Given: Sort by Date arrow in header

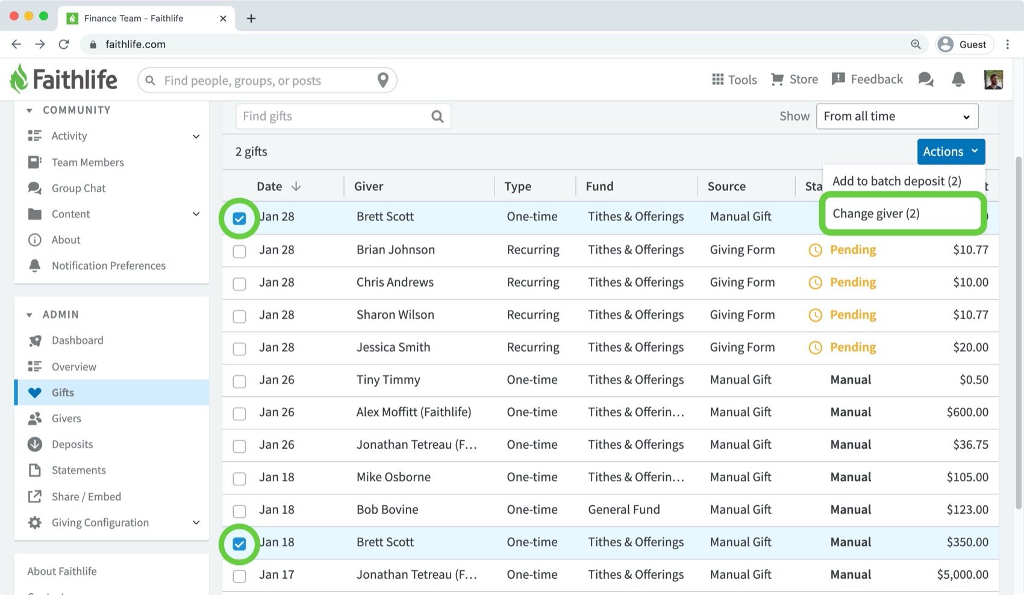Looking at the screenshot, I should 296,187.
